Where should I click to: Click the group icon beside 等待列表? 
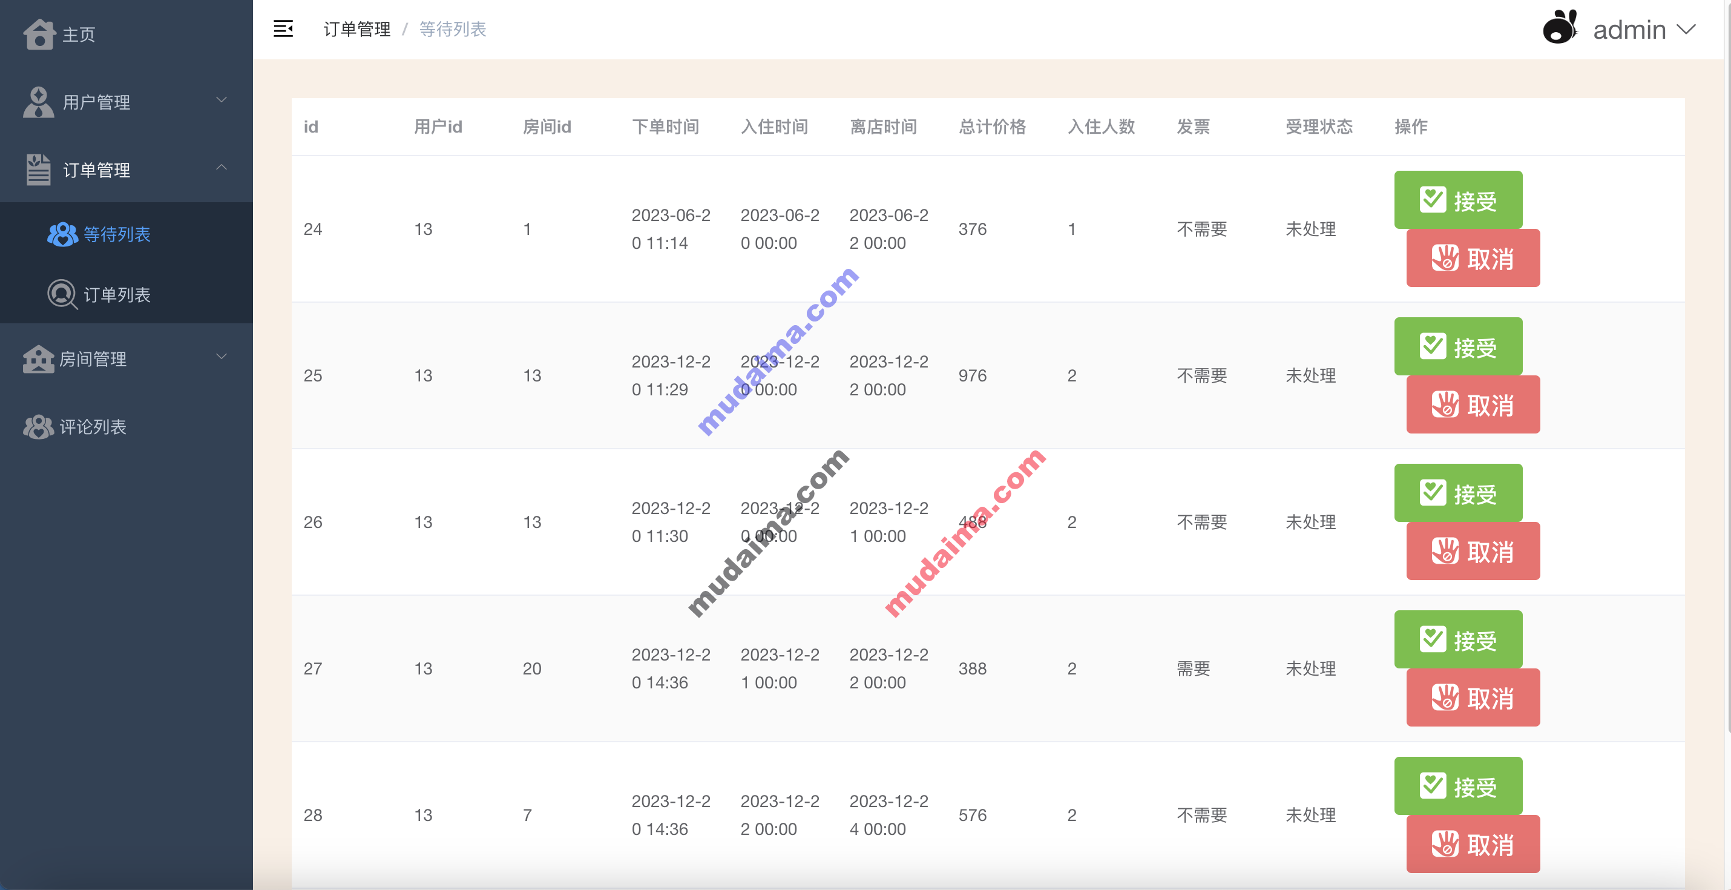point(62,234)
